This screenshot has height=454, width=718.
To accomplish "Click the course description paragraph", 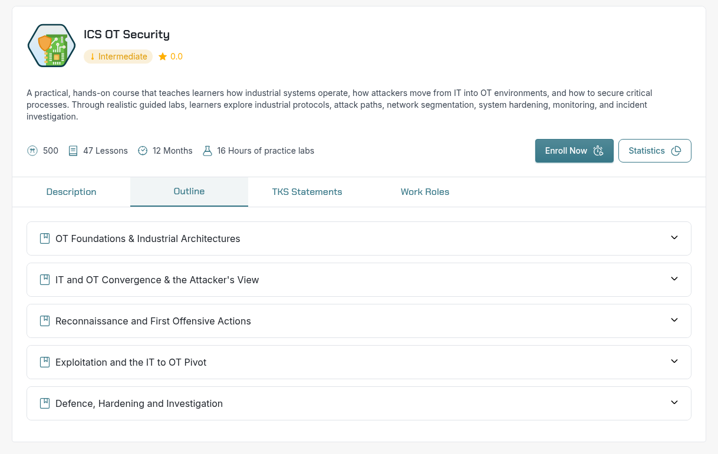I will pyautogui.click(x=340, y=105).
